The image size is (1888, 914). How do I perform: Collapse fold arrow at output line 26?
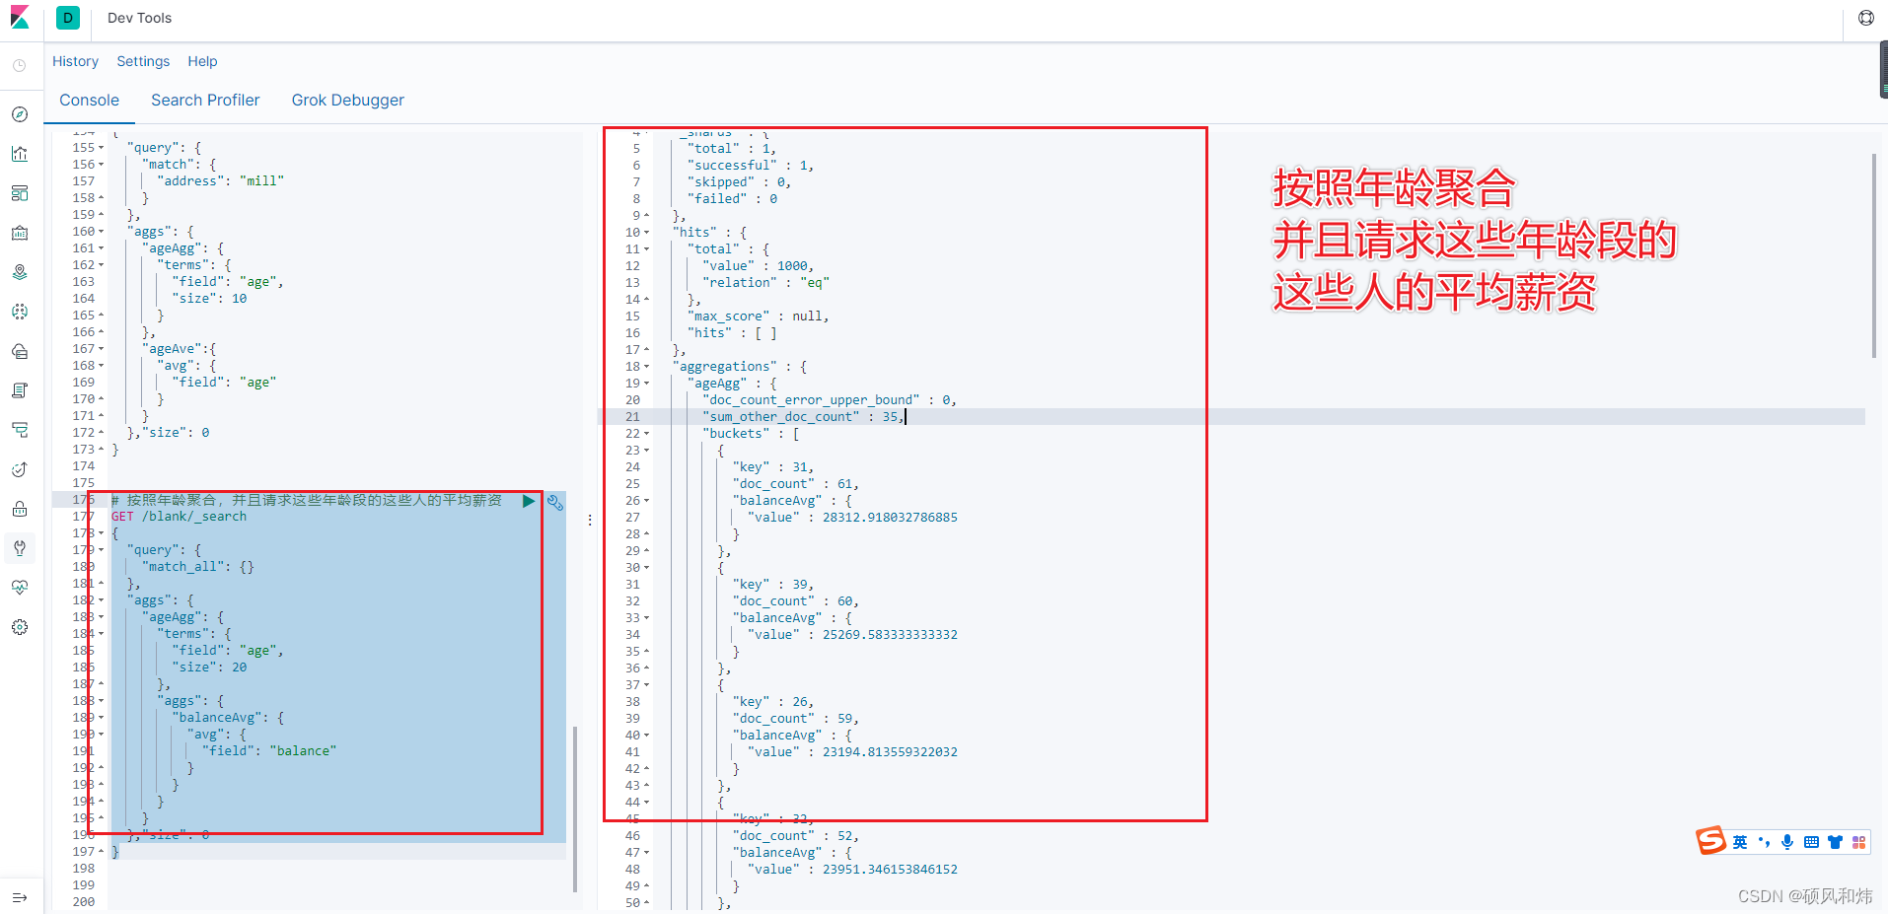(x=647, y=501)
